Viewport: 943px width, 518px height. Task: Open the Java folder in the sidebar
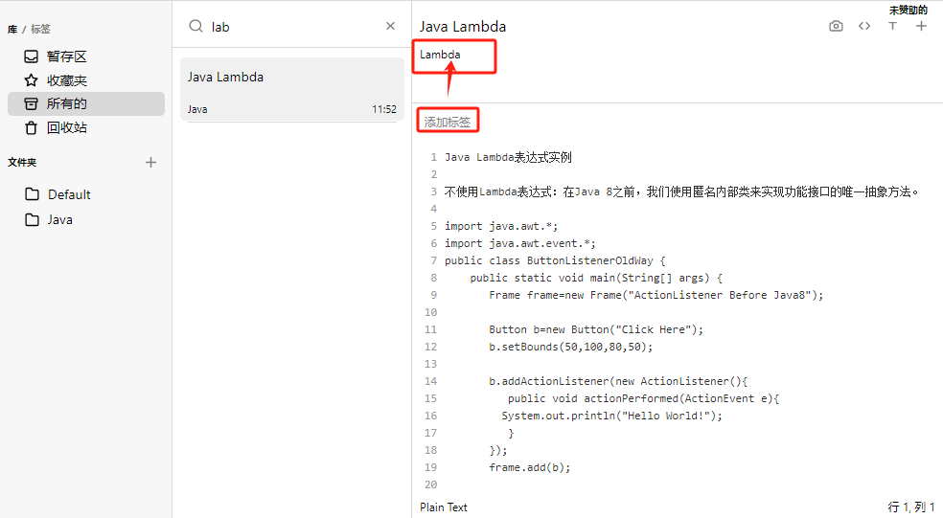point(86,220)
